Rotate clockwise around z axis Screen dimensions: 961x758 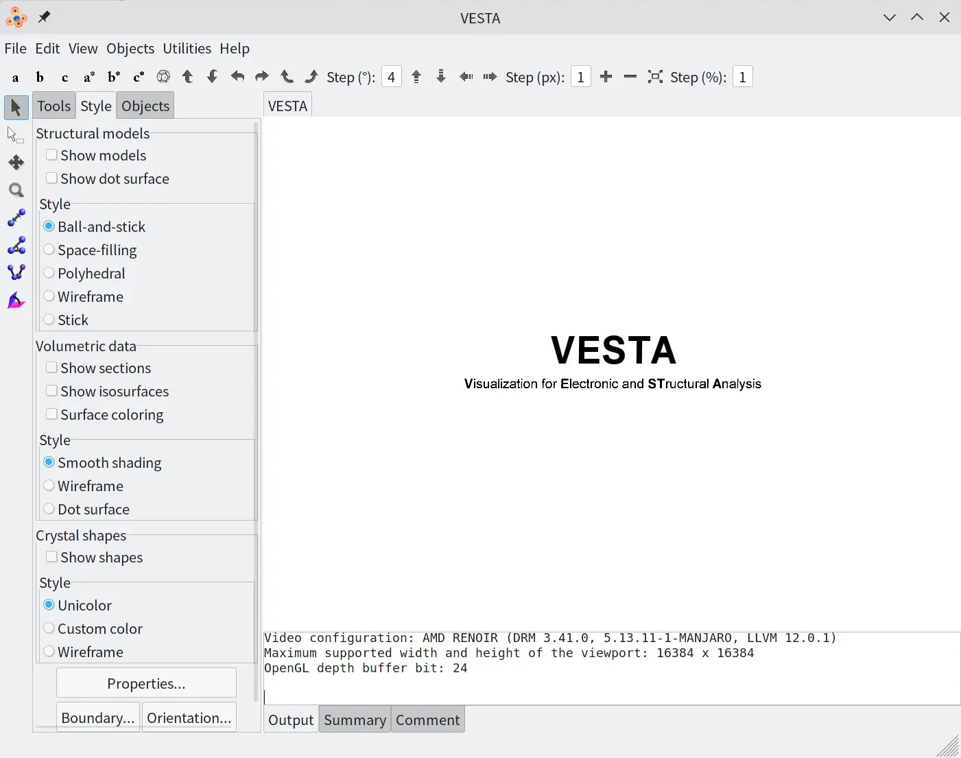(311, 77)
